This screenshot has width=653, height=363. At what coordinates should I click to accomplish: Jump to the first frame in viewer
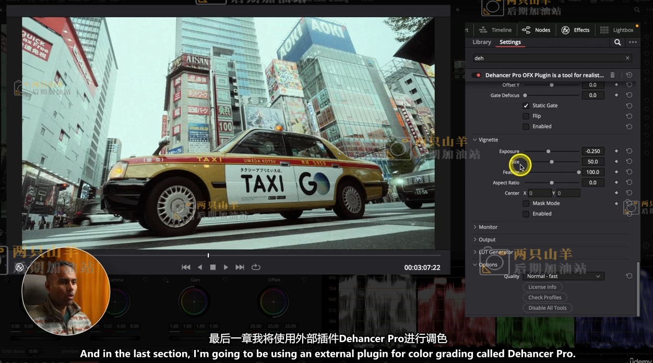click(x=186, y=267)
